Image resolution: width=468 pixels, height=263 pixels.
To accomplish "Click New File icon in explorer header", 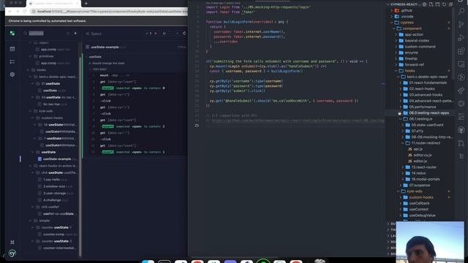I will coord(431,4).
